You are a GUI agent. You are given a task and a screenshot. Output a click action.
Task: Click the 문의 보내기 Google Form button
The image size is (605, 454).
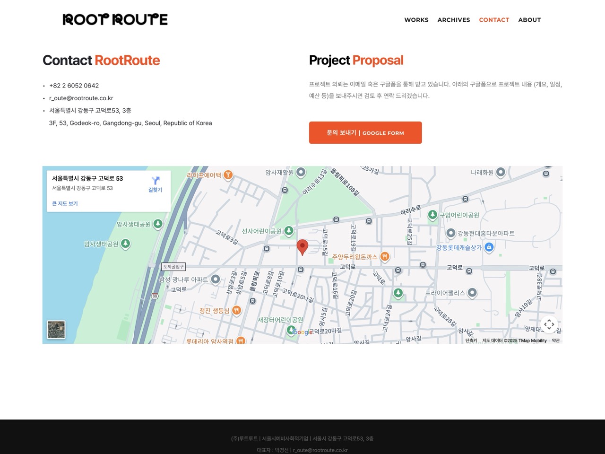coord(365,133)
